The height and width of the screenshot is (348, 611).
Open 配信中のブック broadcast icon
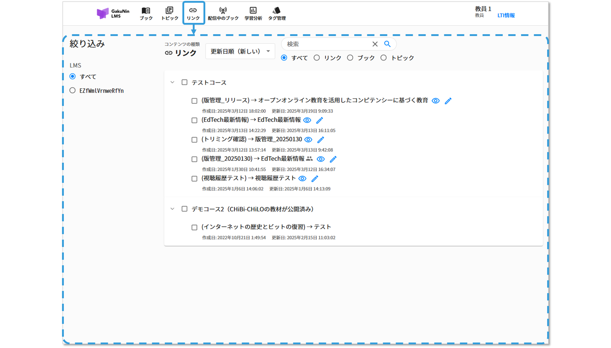223,13
